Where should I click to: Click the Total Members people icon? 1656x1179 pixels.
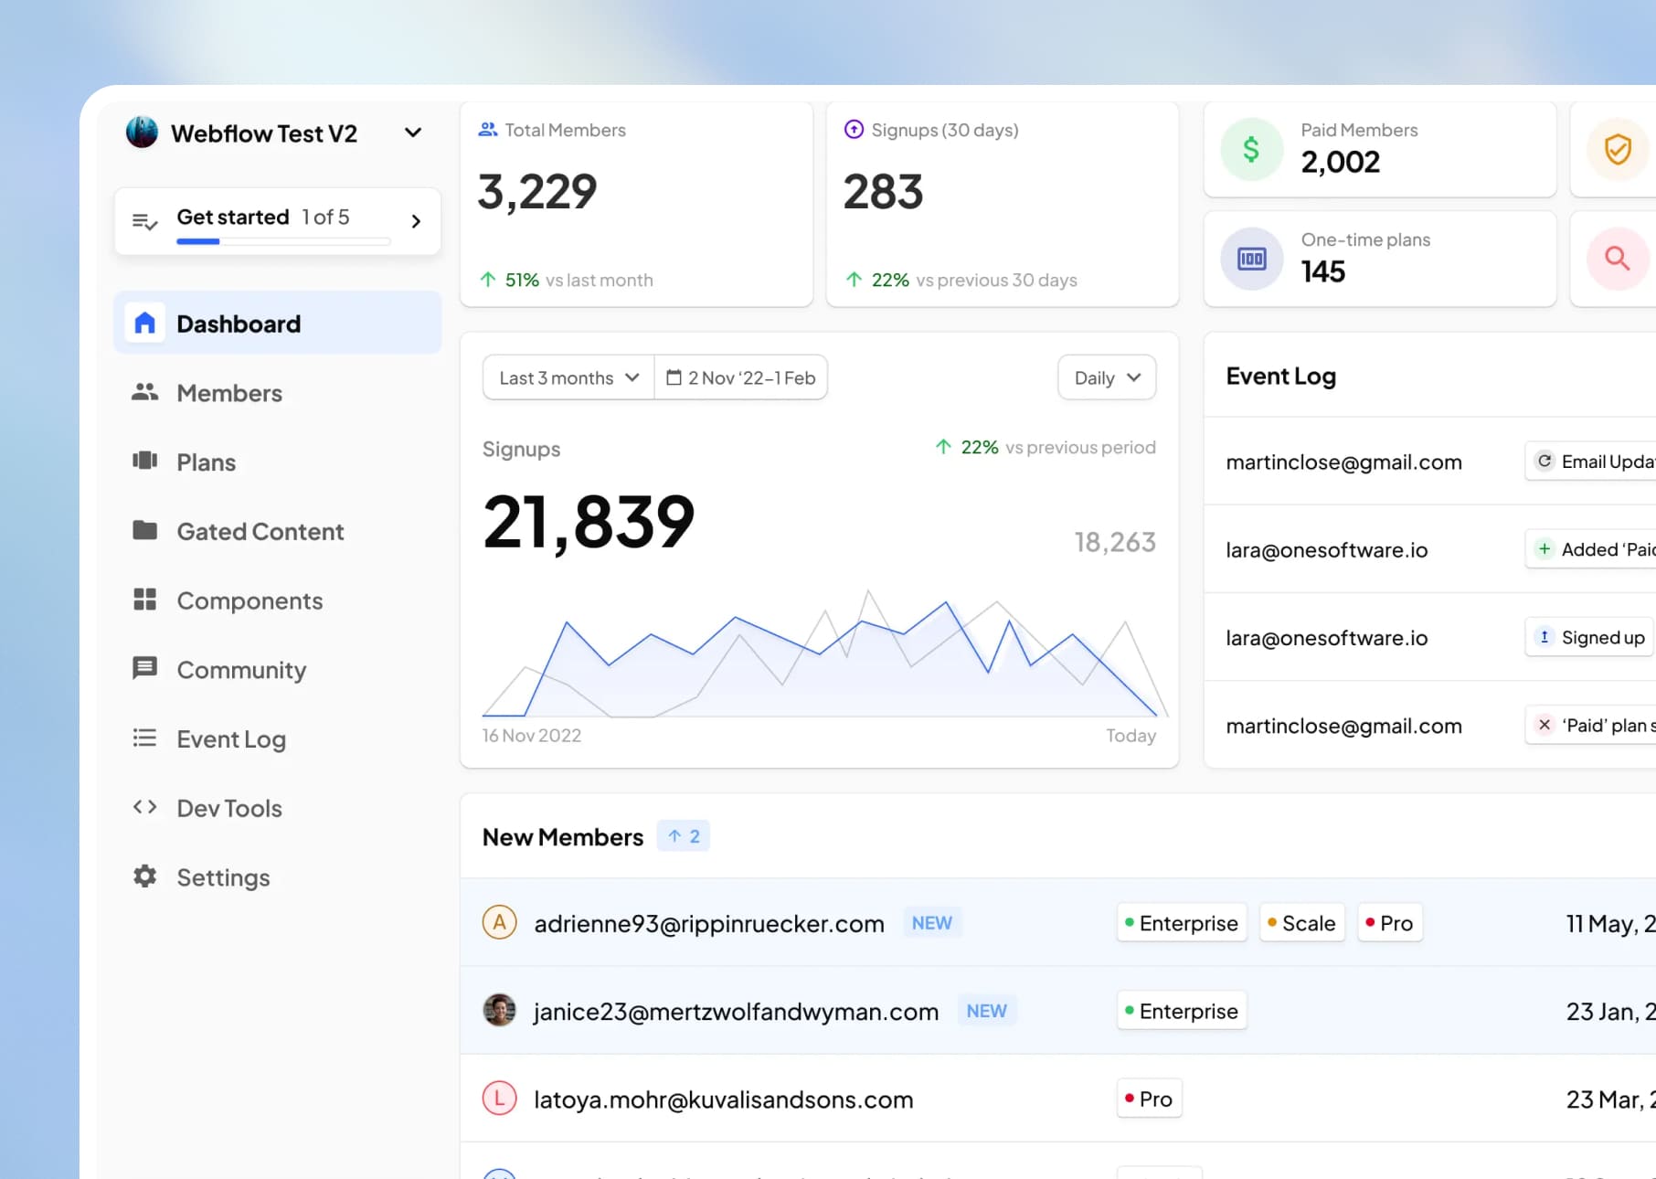point(488,130)
